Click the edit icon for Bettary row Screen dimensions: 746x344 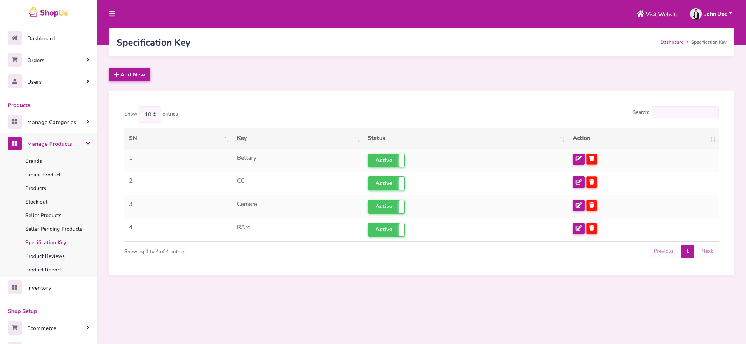578,159
